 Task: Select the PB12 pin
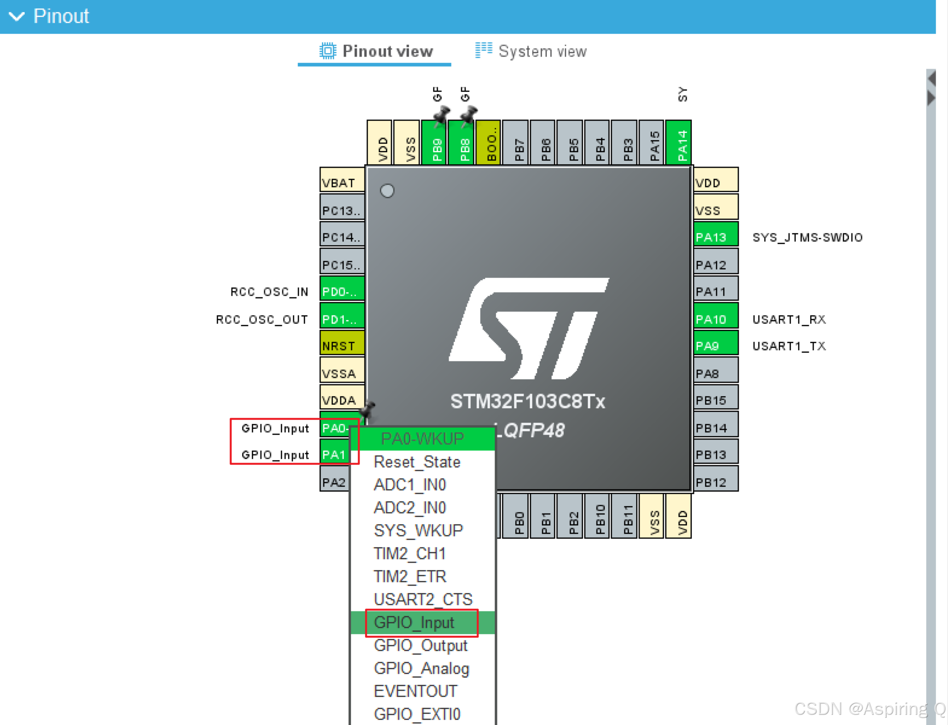coord(716,479)
